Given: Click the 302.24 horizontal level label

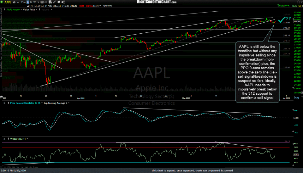Looking at the screenshot, I should click(x=287, y=28).
